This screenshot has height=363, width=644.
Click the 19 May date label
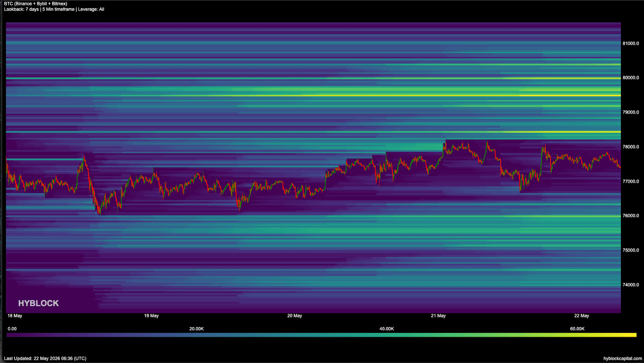coord(151,316)
